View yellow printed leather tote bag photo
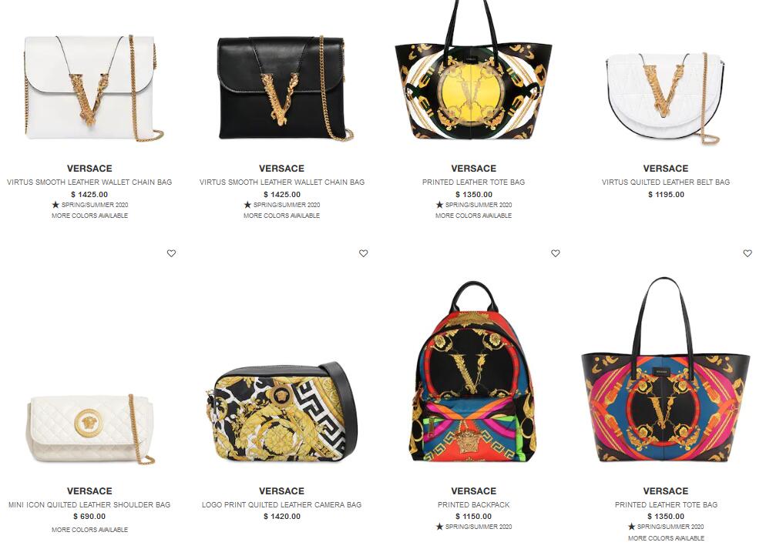Viewport: 773px width, 549px height. (x=473, y=70)
